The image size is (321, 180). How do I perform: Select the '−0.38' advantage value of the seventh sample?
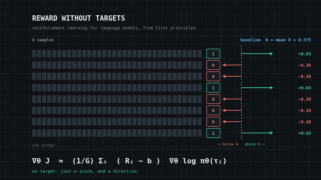tap(304, 122)
